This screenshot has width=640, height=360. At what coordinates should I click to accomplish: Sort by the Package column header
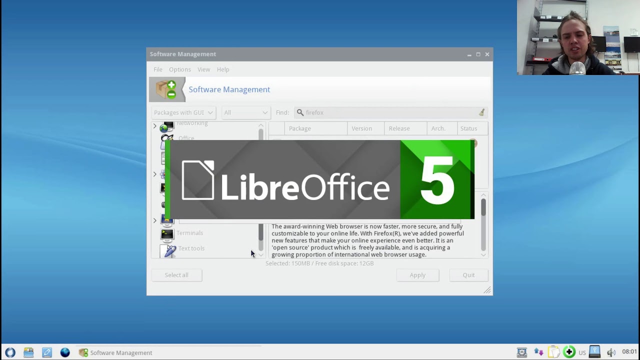click(315, 128)
